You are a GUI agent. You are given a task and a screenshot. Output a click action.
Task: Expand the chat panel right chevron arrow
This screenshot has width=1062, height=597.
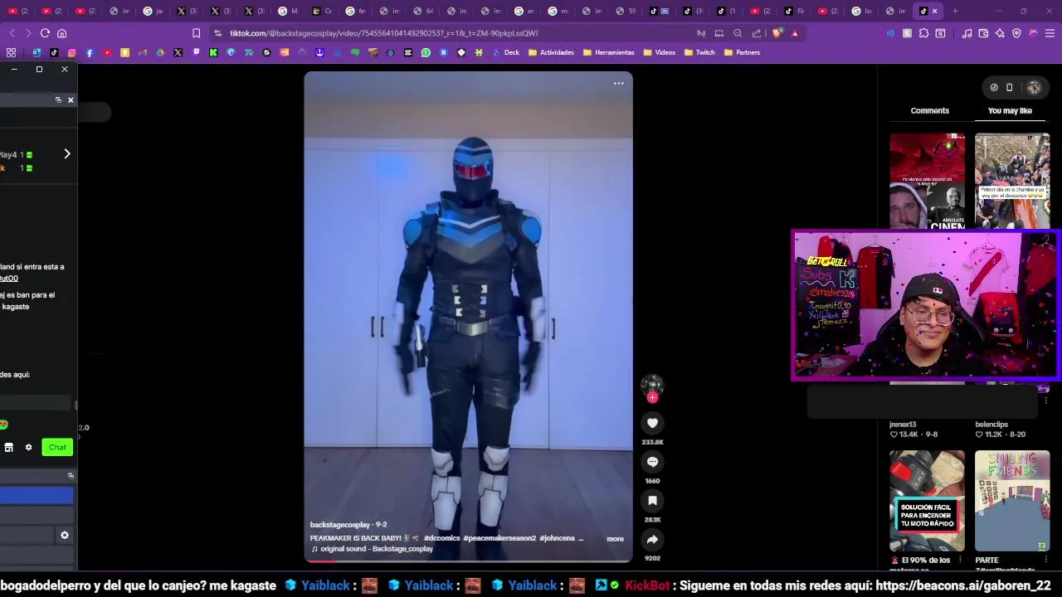pos(67,153)
